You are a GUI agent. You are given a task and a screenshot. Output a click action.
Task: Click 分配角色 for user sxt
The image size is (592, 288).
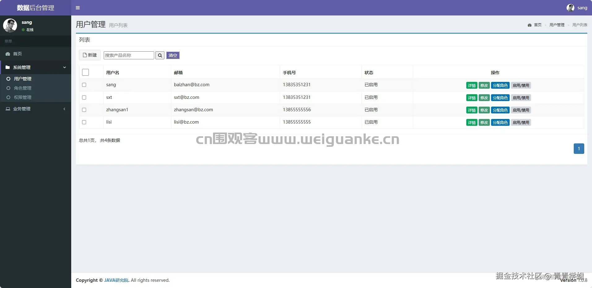tap(500, 98)
